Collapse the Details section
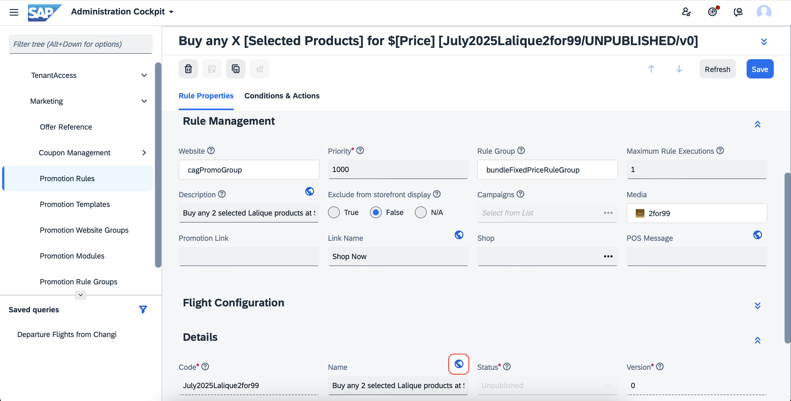The width and height of the screenshot is (791, 401). pyautogui.click(x=758, y=340)
